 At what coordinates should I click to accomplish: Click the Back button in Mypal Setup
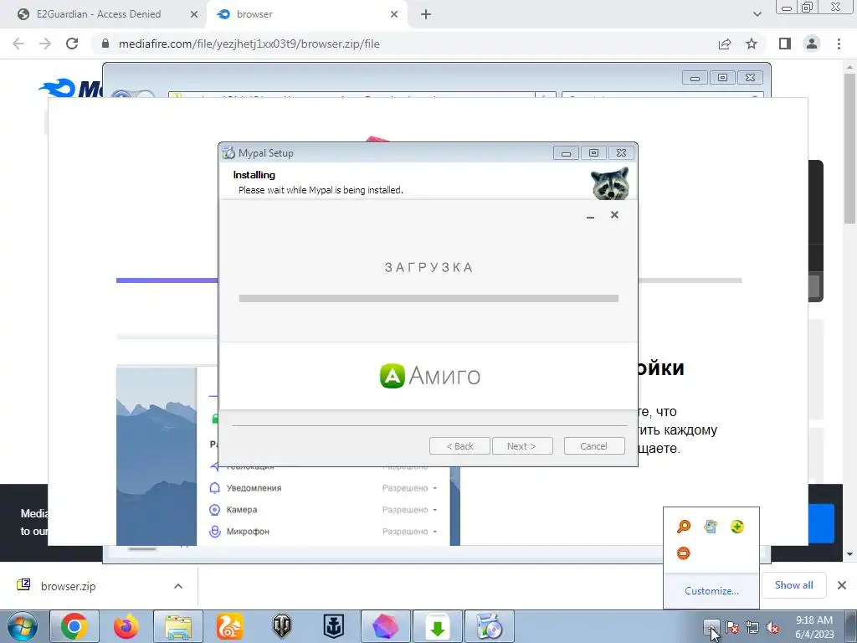tap(459, 446)
